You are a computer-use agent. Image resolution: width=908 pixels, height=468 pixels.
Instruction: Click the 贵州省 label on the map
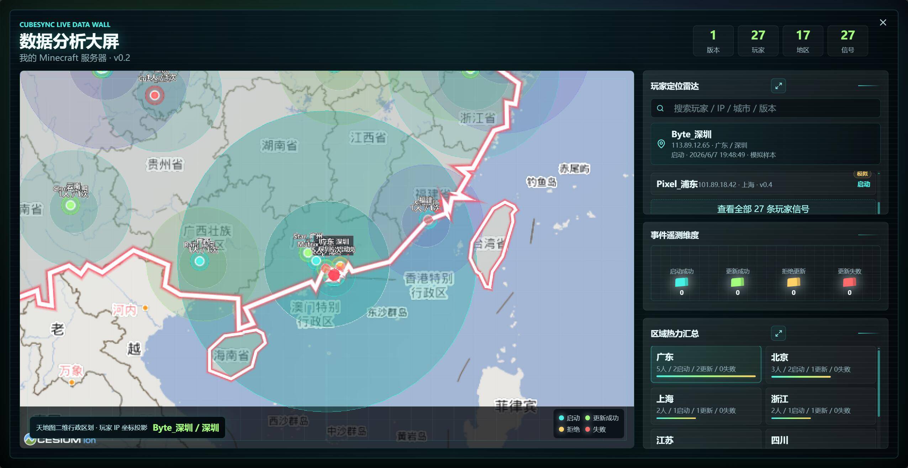165,164
